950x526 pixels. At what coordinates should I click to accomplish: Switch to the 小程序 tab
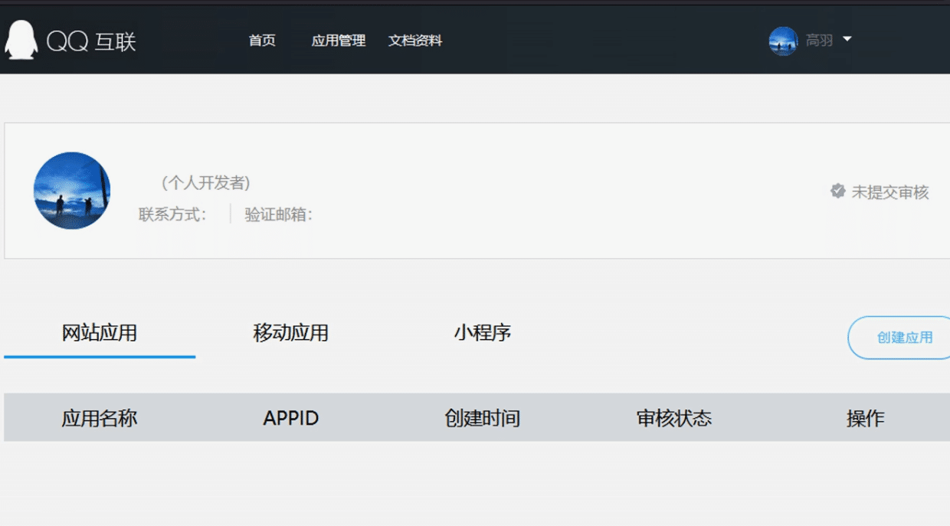point(482,333)
